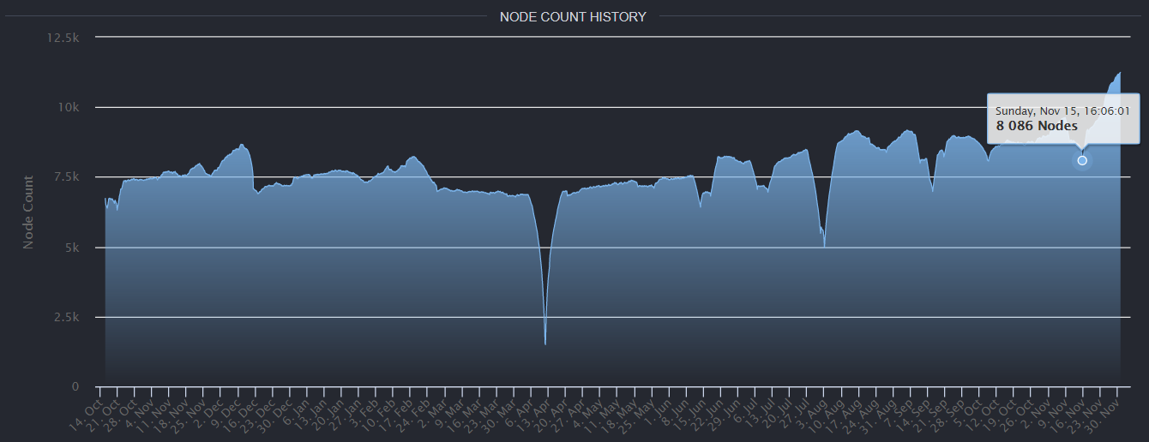Image resolution: width=1149 pixels, height=442 pixels.
Task: Click the NODE COUNT HISTORY chart title
Action: coord(573,16)
